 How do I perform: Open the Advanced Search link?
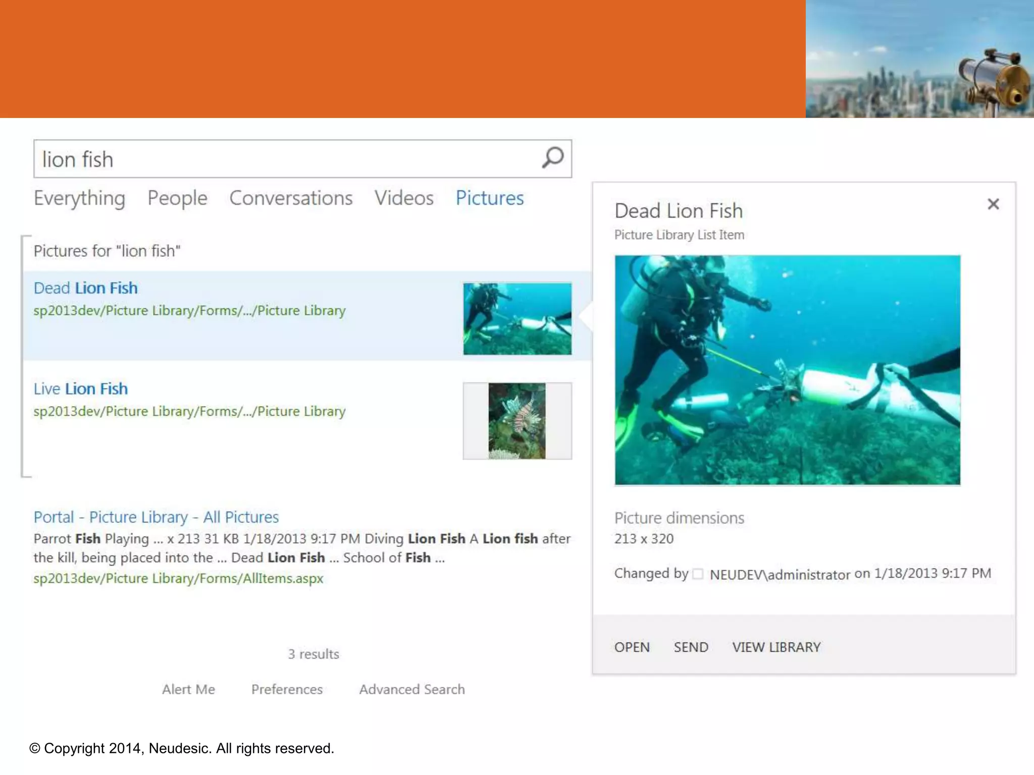click(x=411, y=689)
